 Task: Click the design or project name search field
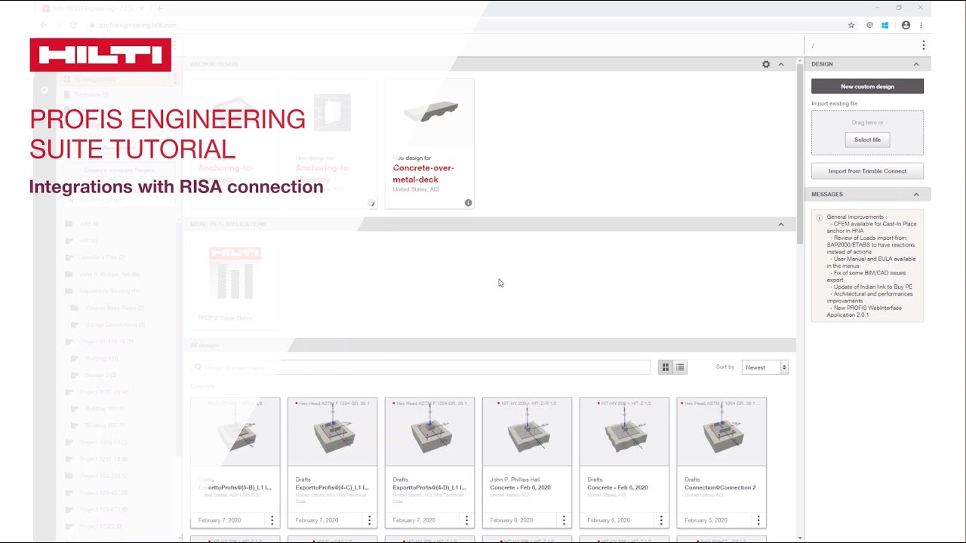pos(420,367)
